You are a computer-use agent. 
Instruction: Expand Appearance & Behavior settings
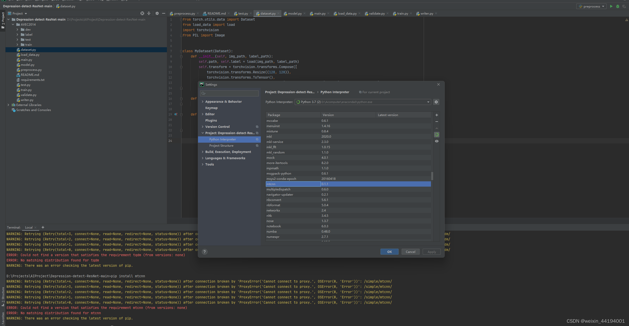(203, 102)
